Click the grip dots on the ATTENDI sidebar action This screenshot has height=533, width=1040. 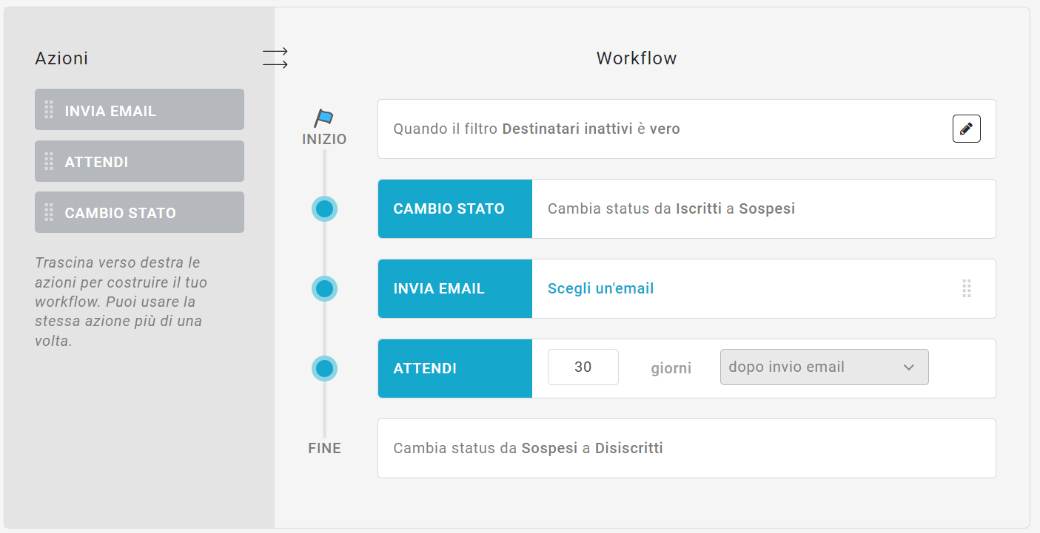click(50, 160)
